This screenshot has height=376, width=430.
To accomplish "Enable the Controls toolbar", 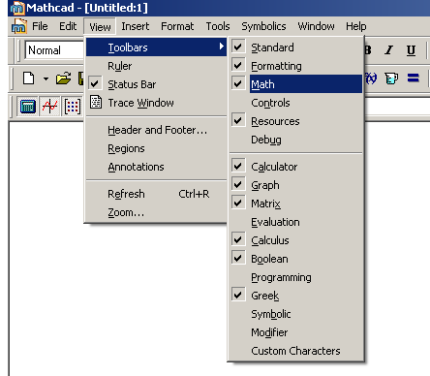I will (x=296, y=103).
